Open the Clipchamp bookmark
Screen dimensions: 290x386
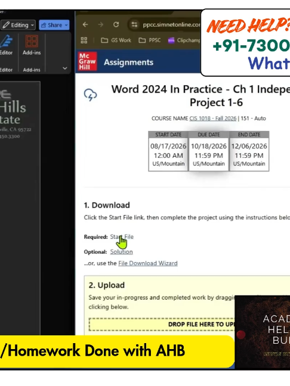click(184, 41)
